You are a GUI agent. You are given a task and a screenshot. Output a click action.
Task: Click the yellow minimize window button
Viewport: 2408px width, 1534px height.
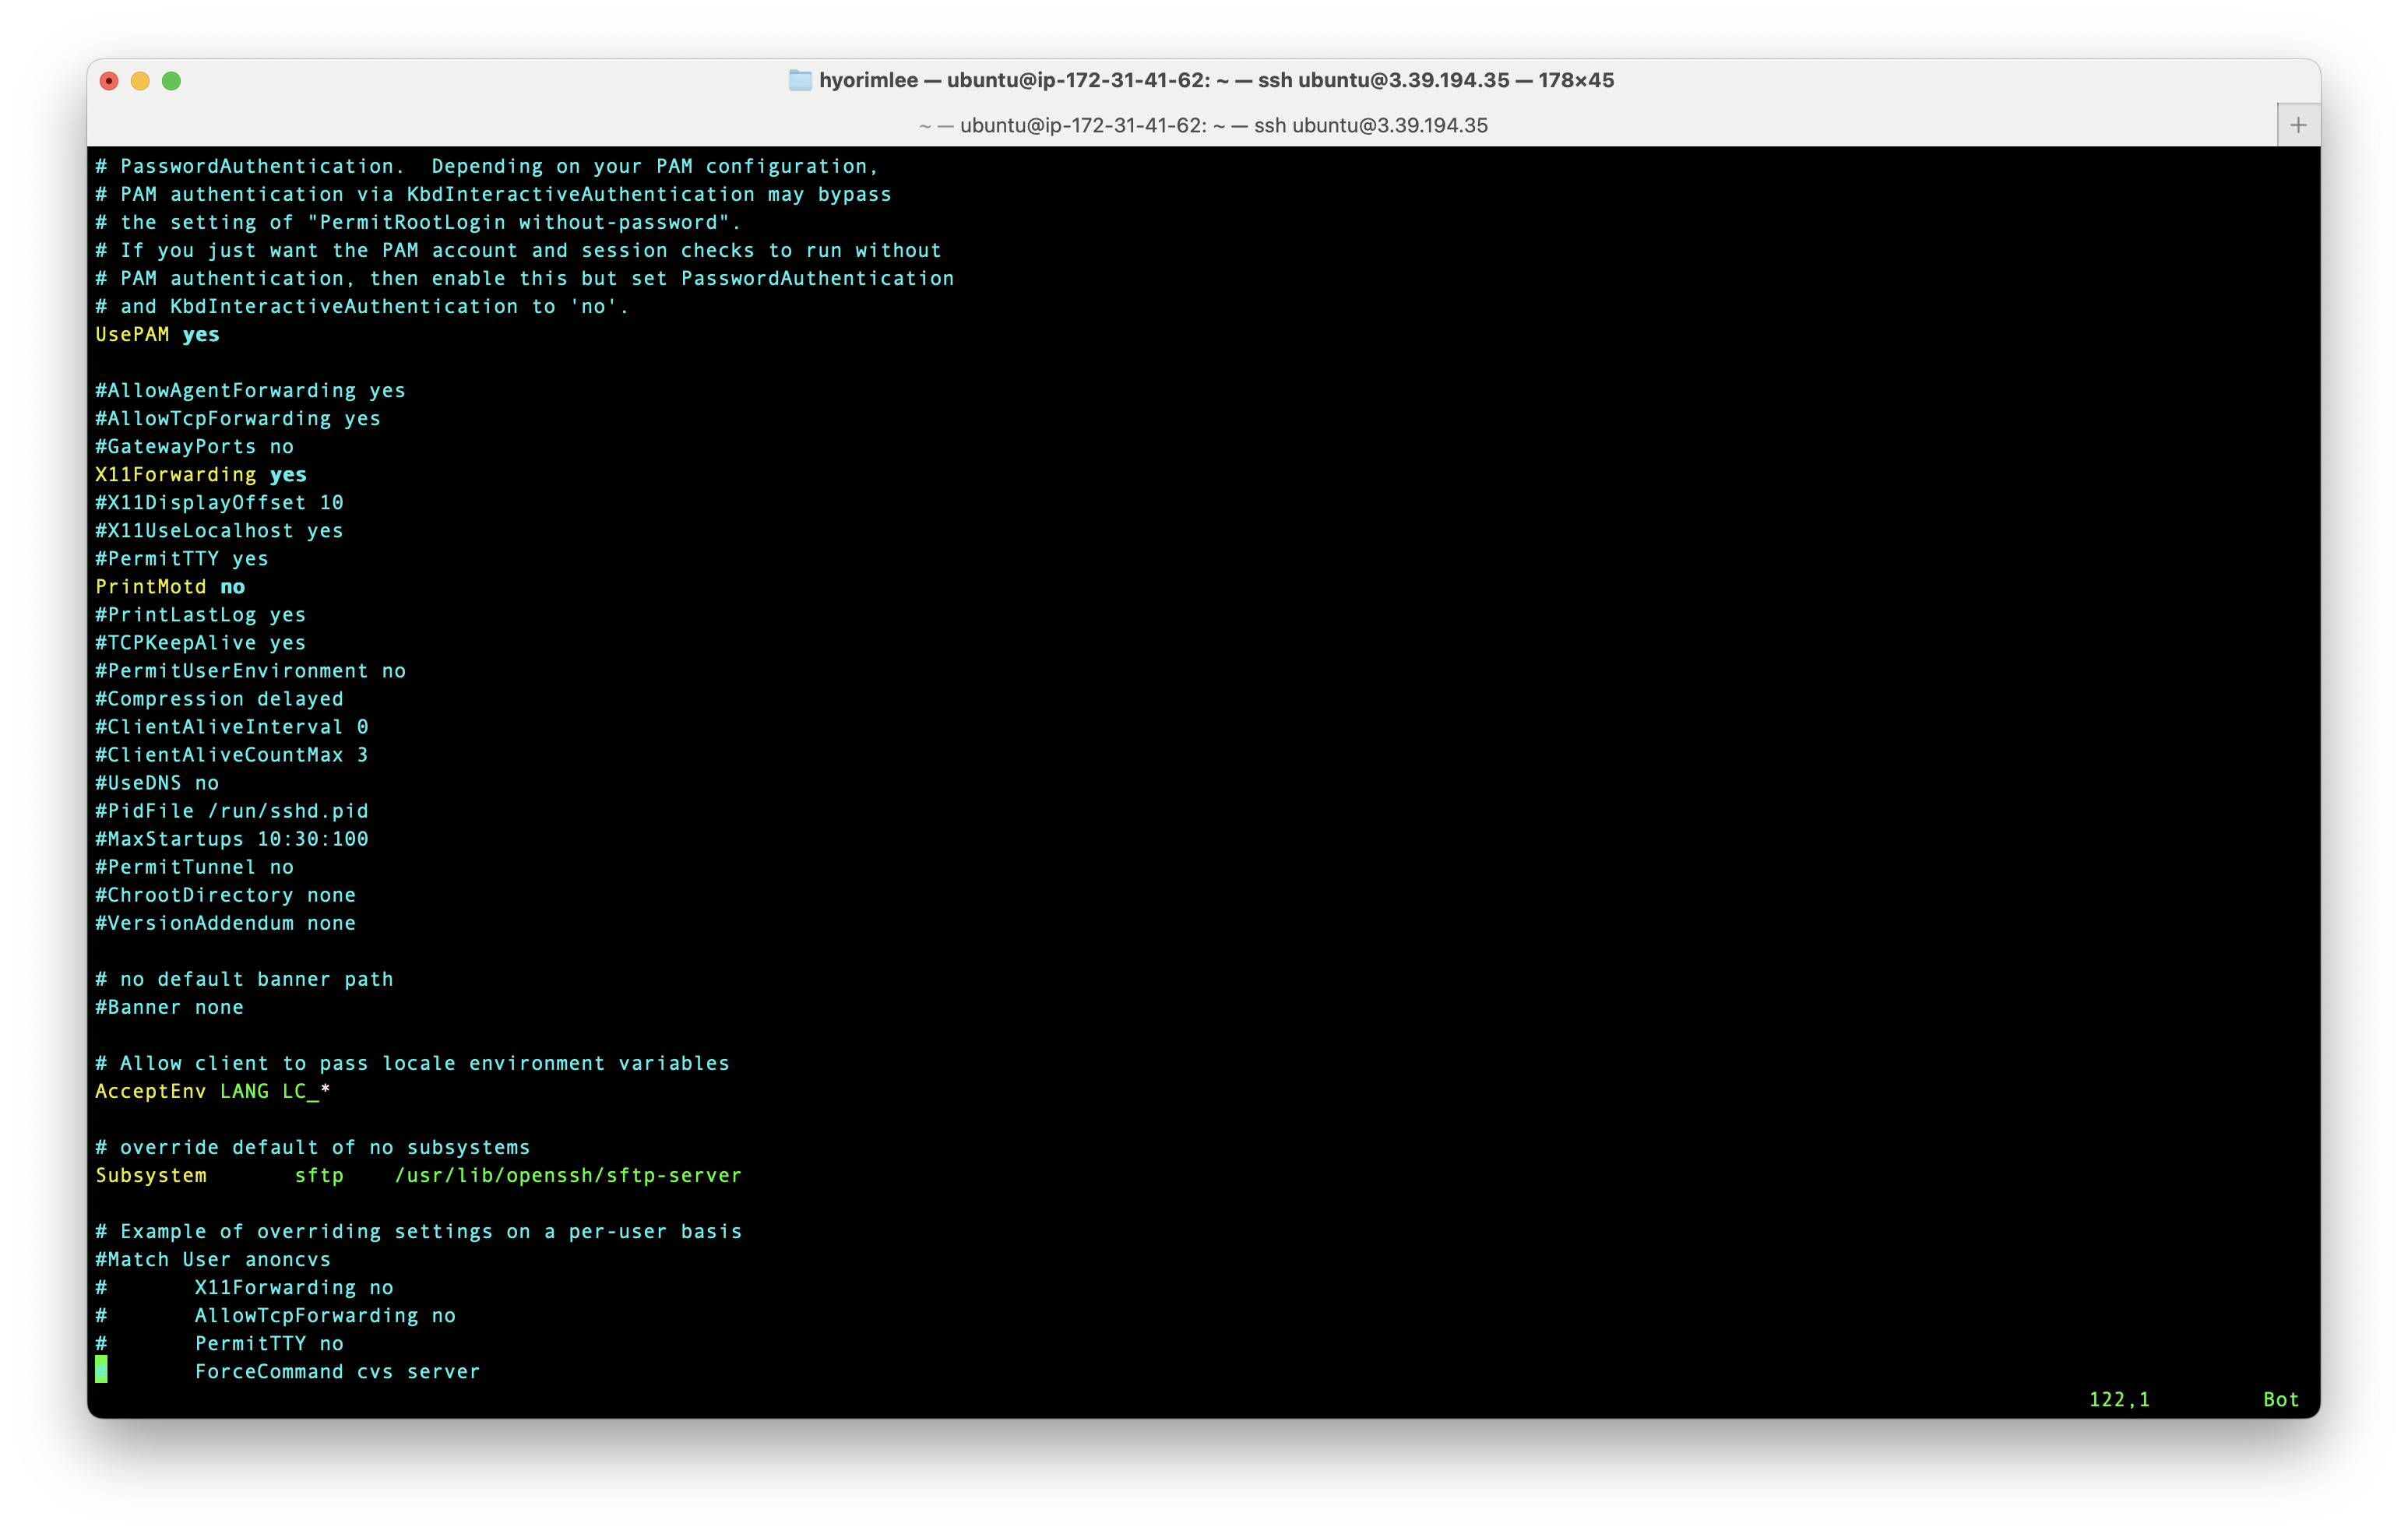141,81
